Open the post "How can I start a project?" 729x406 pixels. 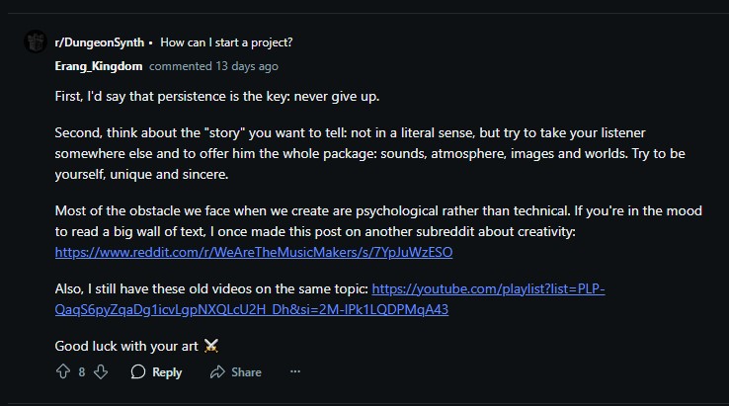pos(226,42)
